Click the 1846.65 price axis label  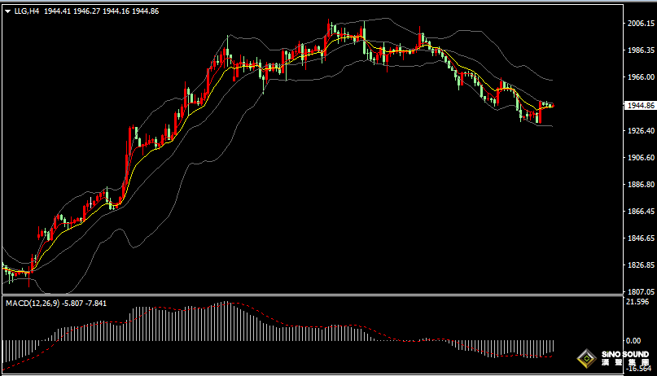coord(640,238)
